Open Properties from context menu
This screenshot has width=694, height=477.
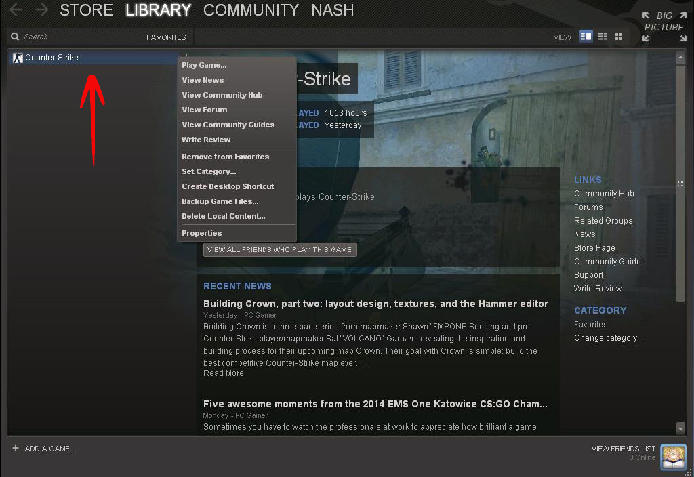[x=202, y=233]
